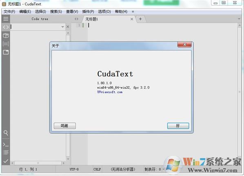Screen dimensions: 244x176
Task: Open the Find search magnifier icon
Action: pyautogui.click(x=6, y=133)
